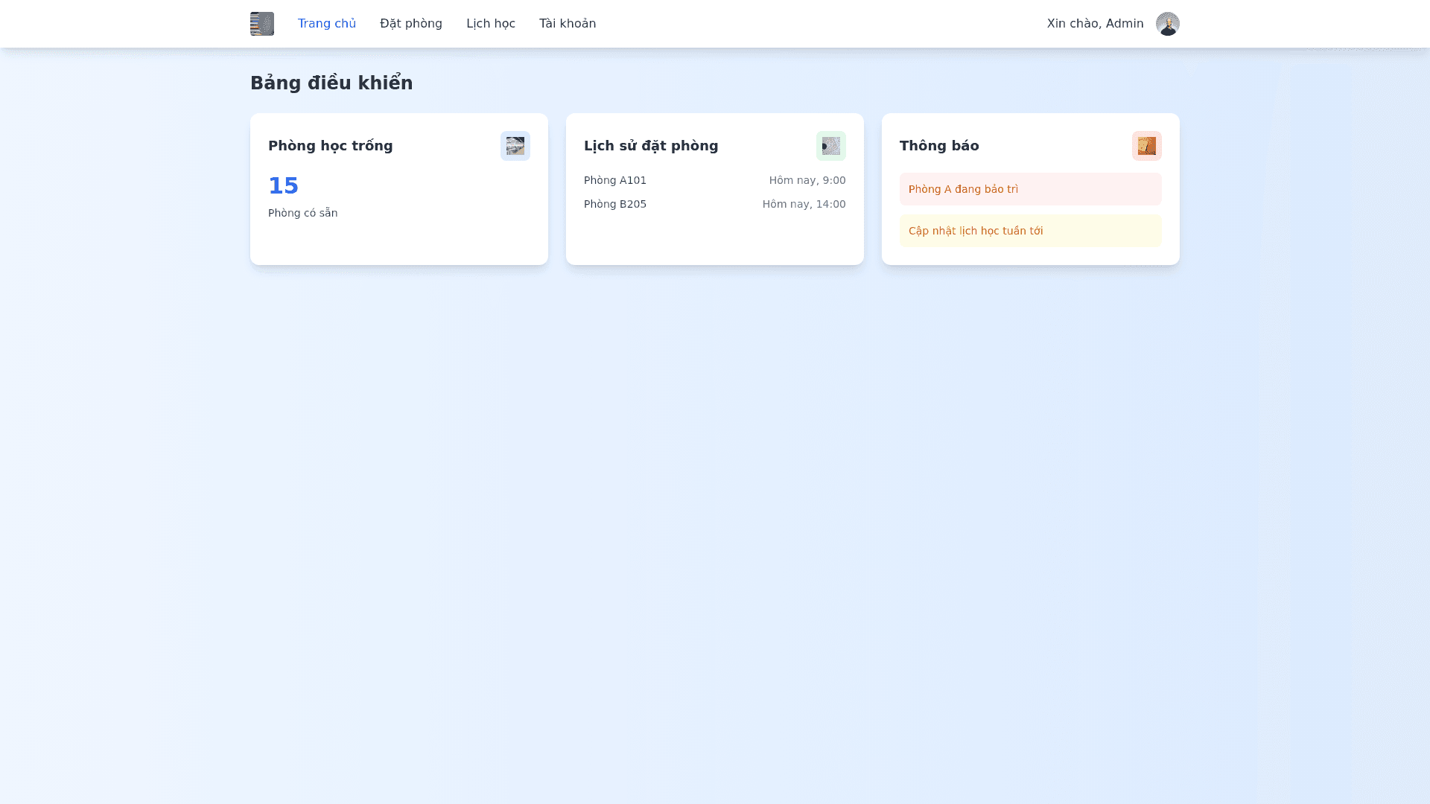The image size is (1430, 804).
Task: Click the Lịch sử đặt phòng heading
Action: [x=650, y=146]
